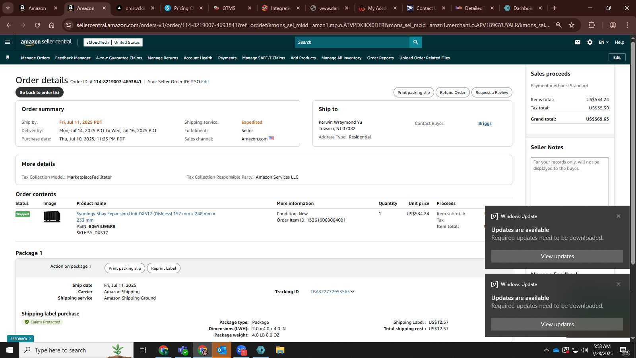The width and height of the screenshot is (636, 358).
Task: Expand tracking ID TBA322772953565 chevron
Action: (353, 292)
